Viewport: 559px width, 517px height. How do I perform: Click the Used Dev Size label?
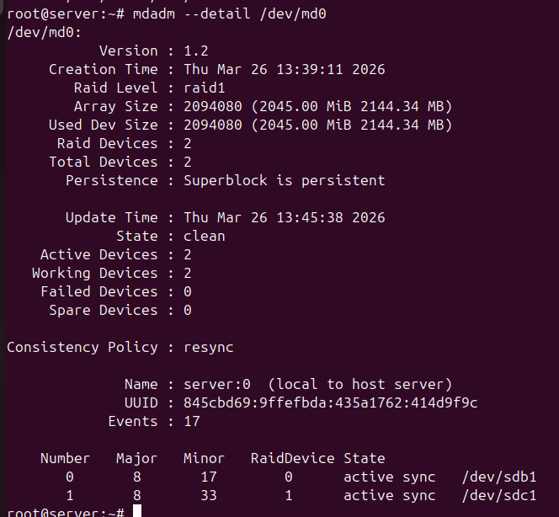pyautogui.click(x=103, y=125)
